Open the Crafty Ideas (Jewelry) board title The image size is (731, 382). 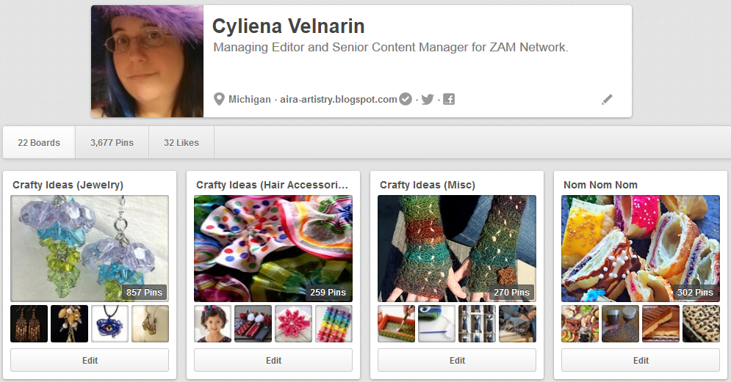point(68,185)
